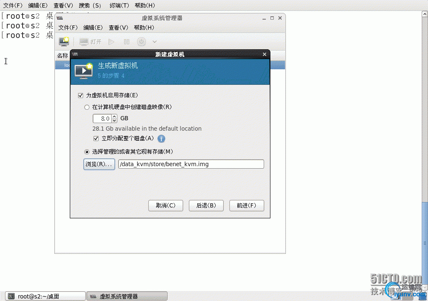The width and height of the screenshot is (428, 301).
Task: Close the 虚拟系统管理器 window
Action: point(280,18)
